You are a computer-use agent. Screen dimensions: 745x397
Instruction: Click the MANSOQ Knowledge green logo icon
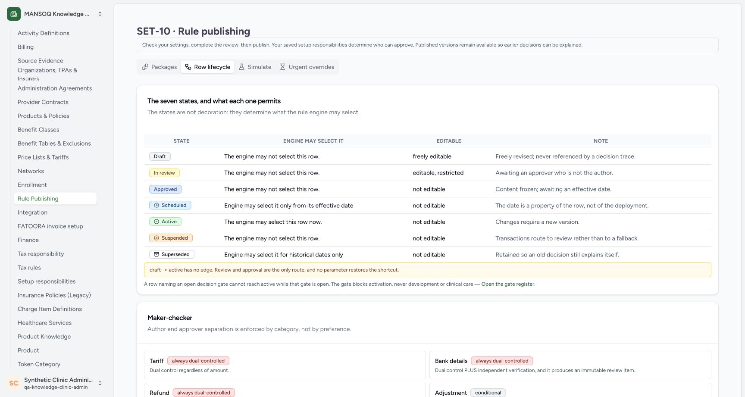point(14,14)
